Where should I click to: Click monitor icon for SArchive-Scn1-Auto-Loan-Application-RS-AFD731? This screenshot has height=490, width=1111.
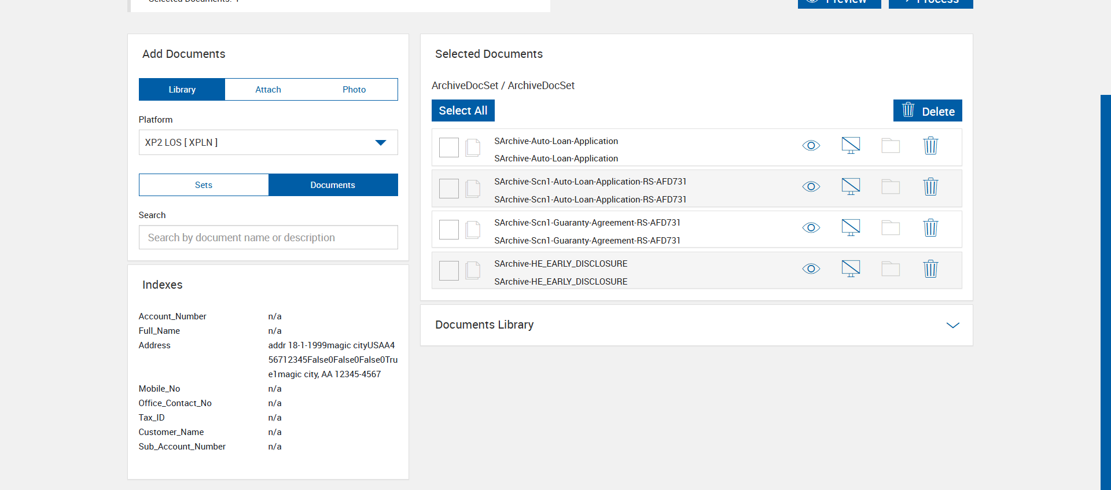click(851, 186)
